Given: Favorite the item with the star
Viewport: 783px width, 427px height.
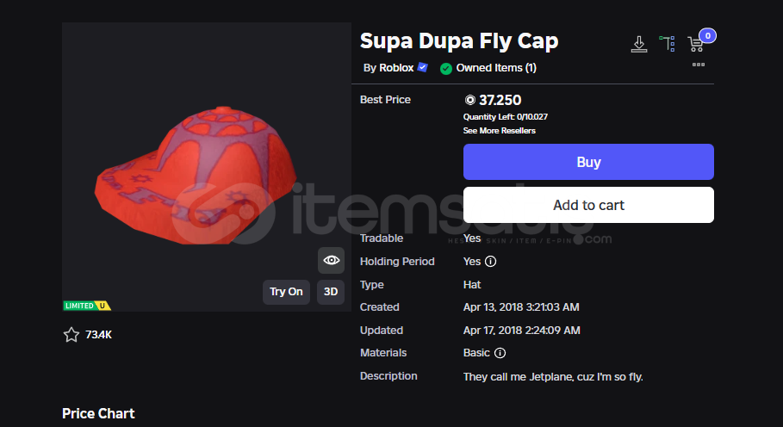Looking at the screenshot, I should tap(71, 335).
